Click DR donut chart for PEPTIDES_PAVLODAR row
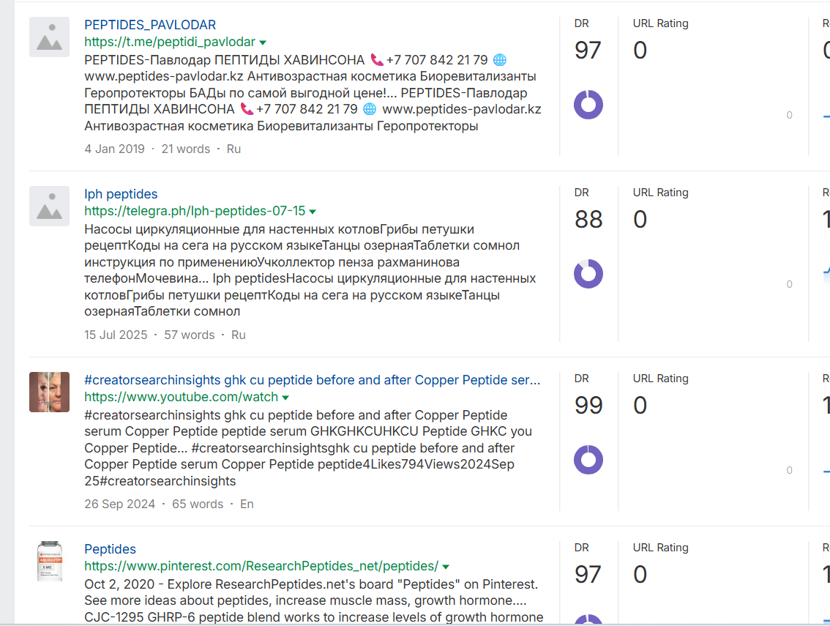 (x=588, y=104)
